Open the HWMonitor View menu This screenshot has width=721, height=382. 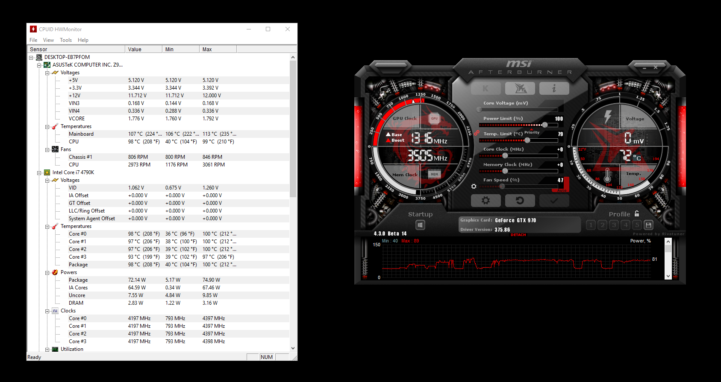[48, 40]
